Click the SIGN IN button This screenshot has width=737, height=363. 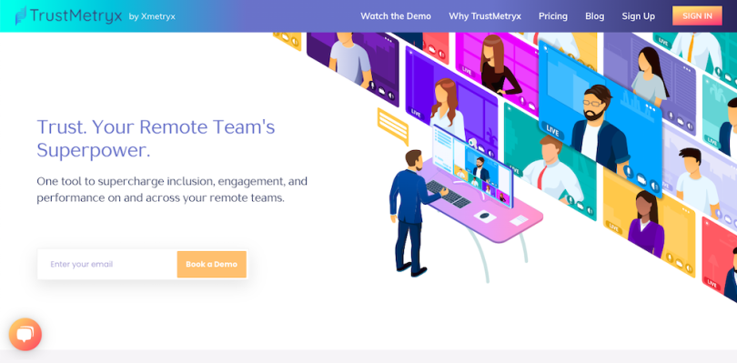point(697,15)
